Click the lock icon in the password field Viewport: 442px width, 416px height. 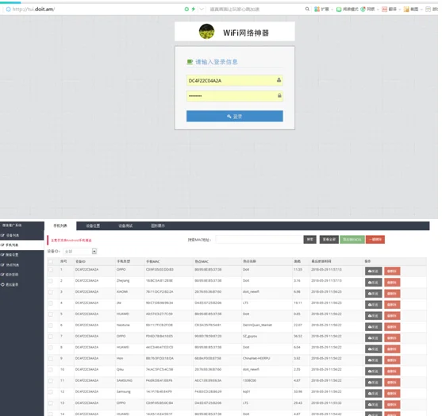[279, 95]
